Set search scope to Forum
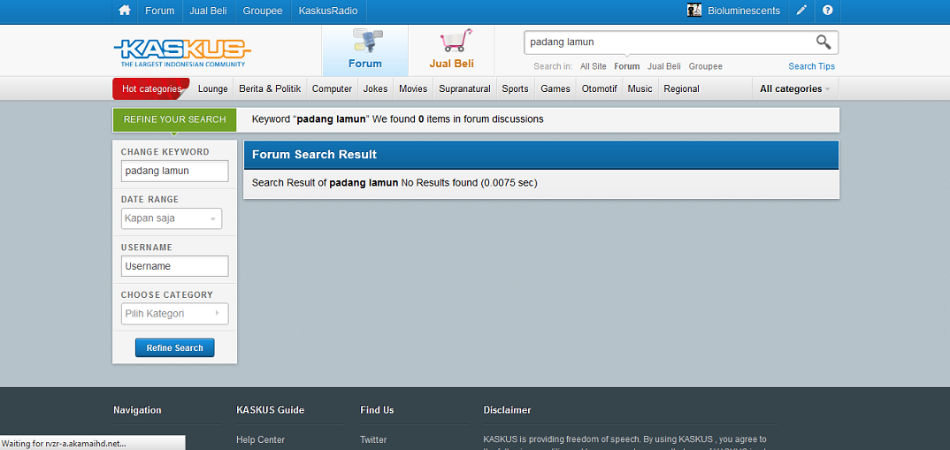950x450 pixels. click(x=626, y=66)
